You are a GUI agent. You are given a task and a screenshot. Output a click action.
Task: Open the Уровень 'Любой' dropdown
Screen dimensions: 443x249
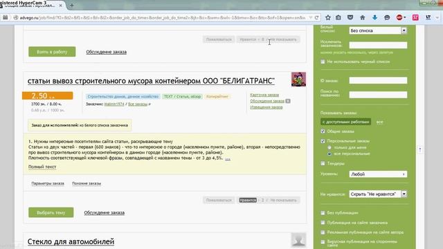[x=378, y=174]
